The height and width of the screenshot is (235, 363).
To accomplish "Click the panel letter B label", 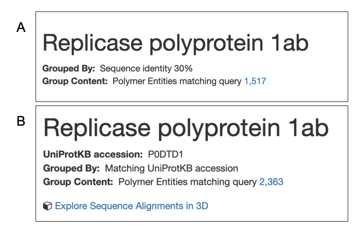I will (x=21, y=121).
